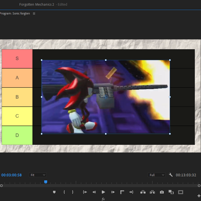
Task: Open the Fit zoom level dropdown
Action: tap(38, 175)
